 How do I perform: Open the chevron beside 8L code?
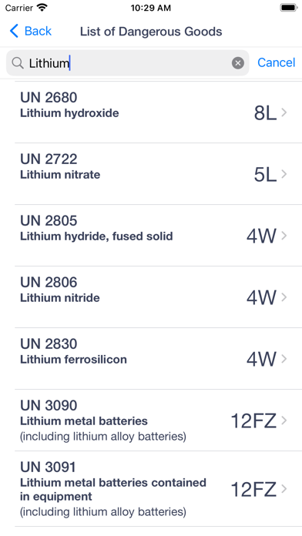pos(284,112)
